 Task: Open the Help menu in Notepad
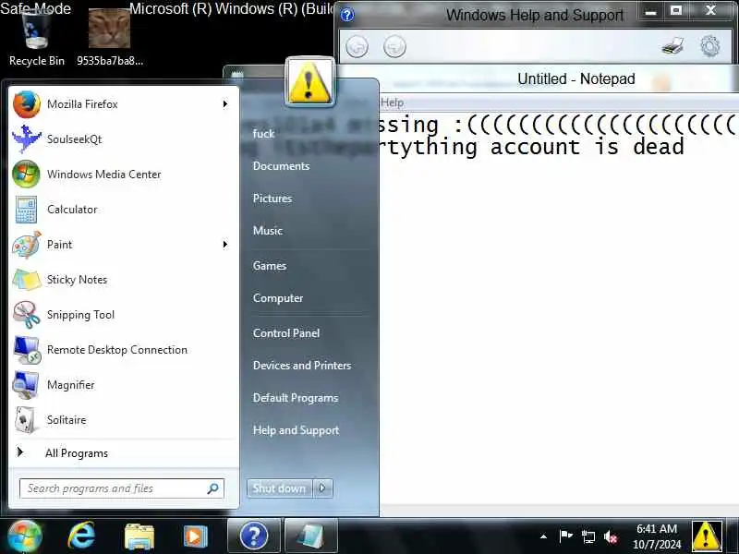click(392, 102)
